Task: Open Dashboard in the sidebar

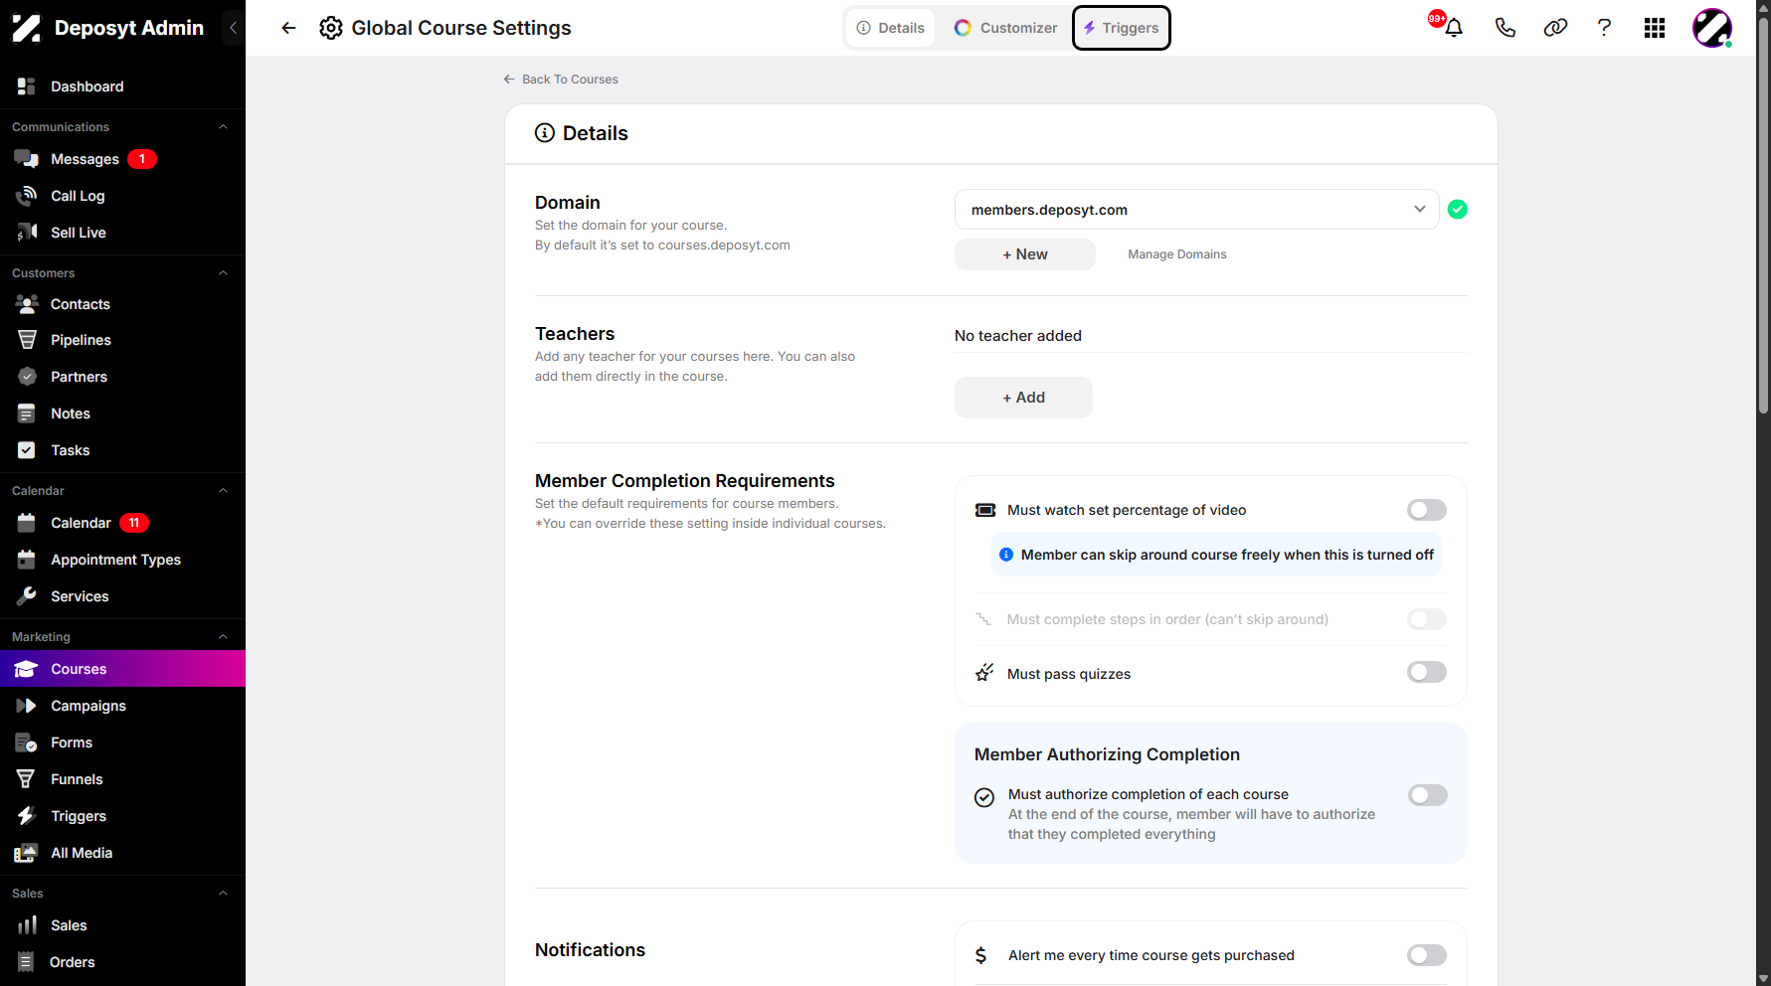Action: (122, 86)
